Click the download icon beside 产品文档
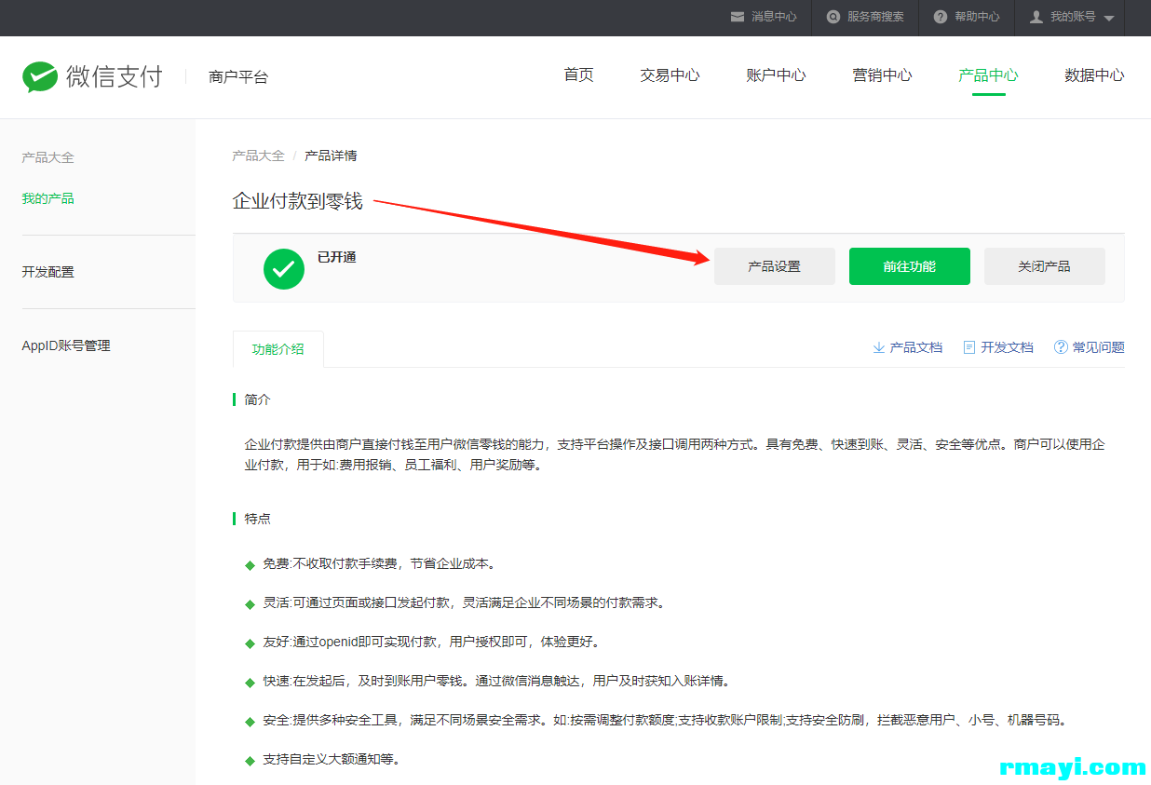Viewport: 1151px width, 785px height. [x=878, y=347]
